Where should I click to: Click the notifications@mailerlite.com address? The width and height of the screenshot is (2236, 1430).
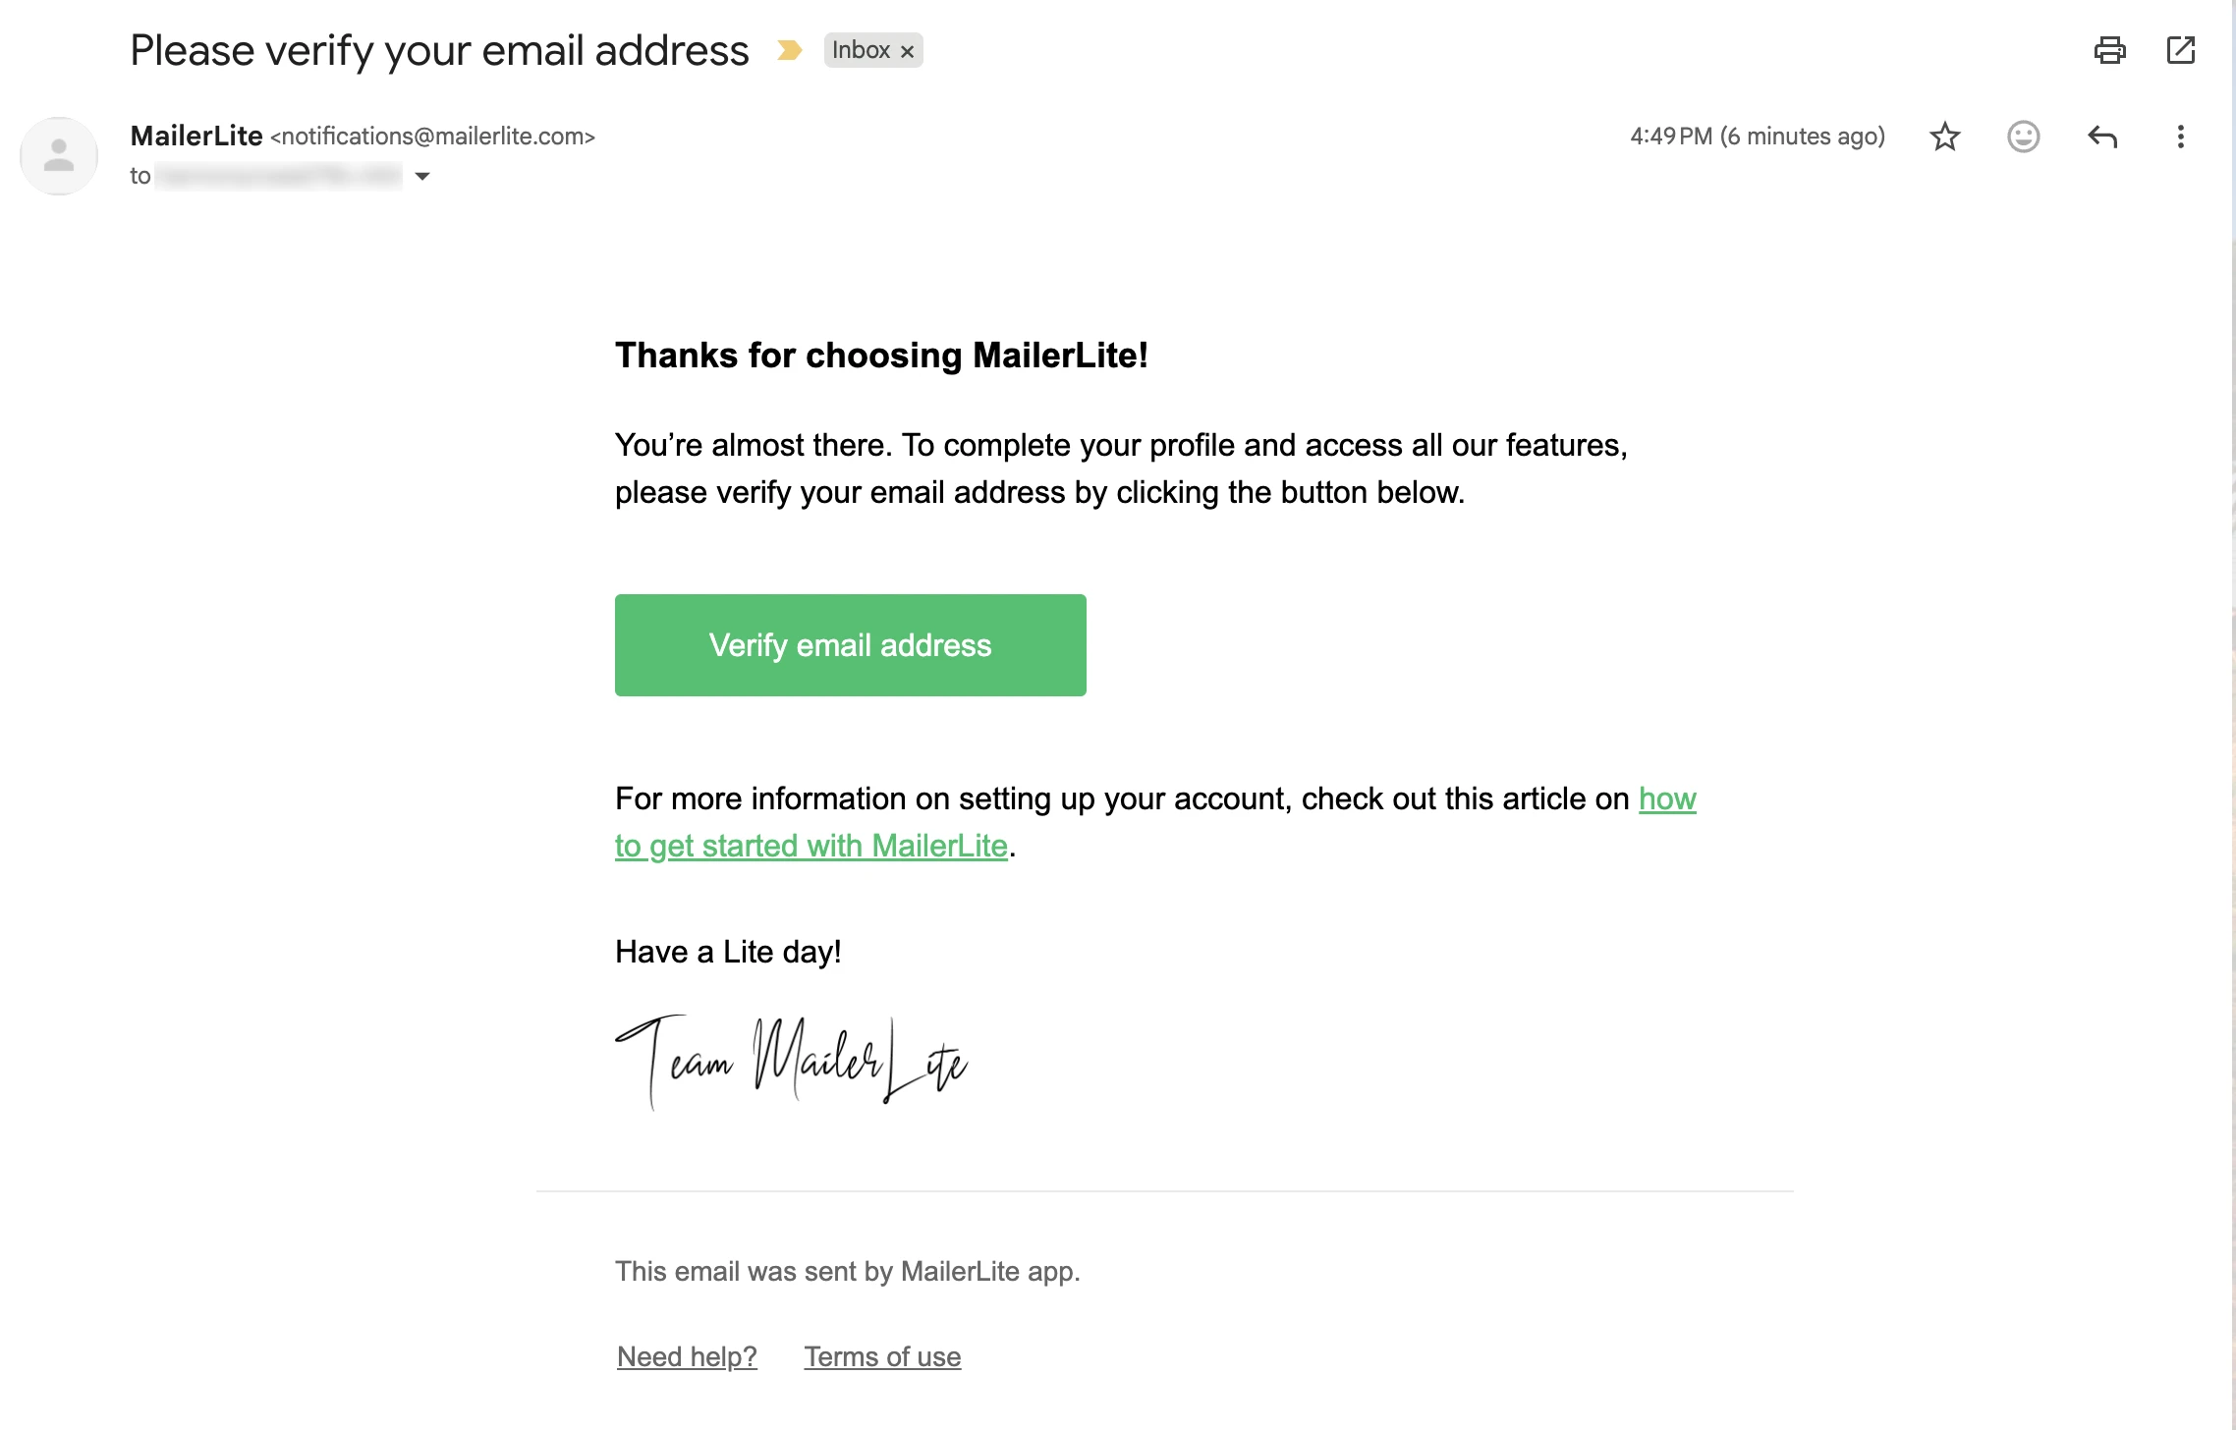coord(433,137)
